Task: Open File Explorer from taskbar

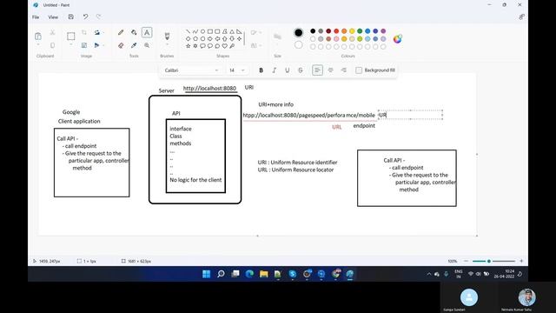Action: [x=263, y=274]
